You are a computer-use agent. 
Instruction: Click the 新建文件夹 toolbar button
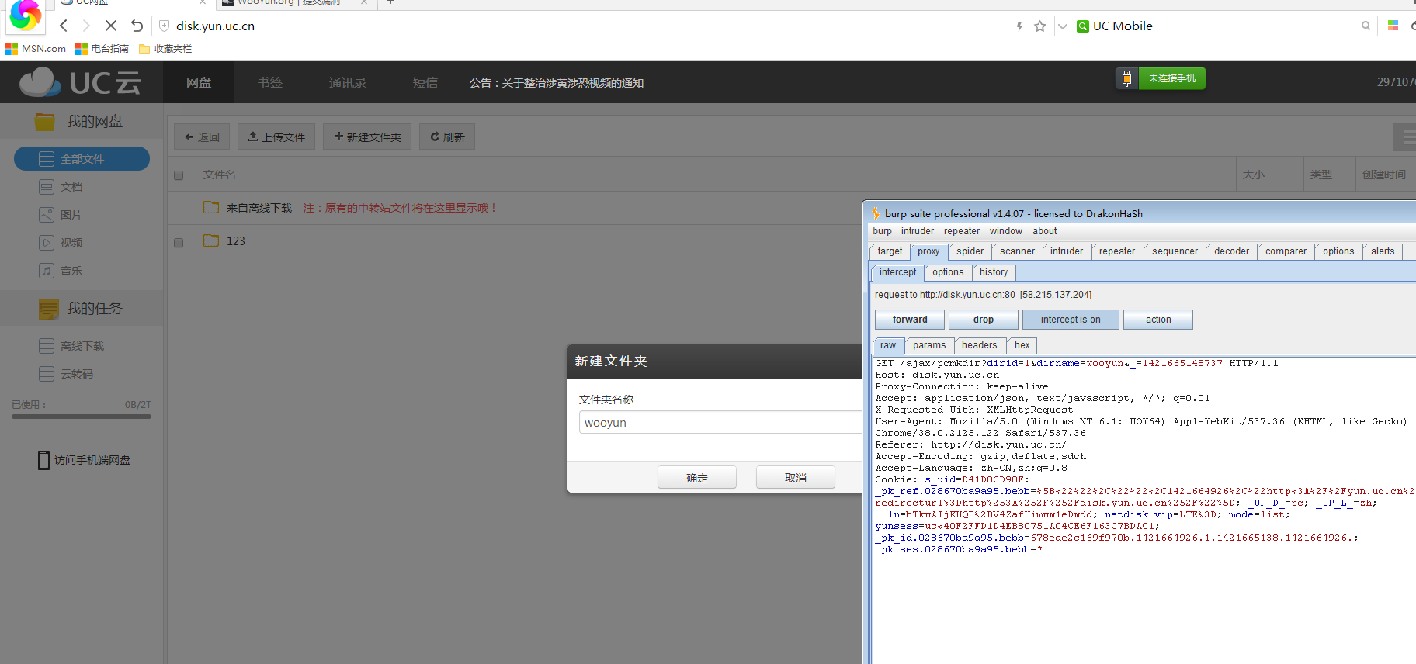[367, 137]
